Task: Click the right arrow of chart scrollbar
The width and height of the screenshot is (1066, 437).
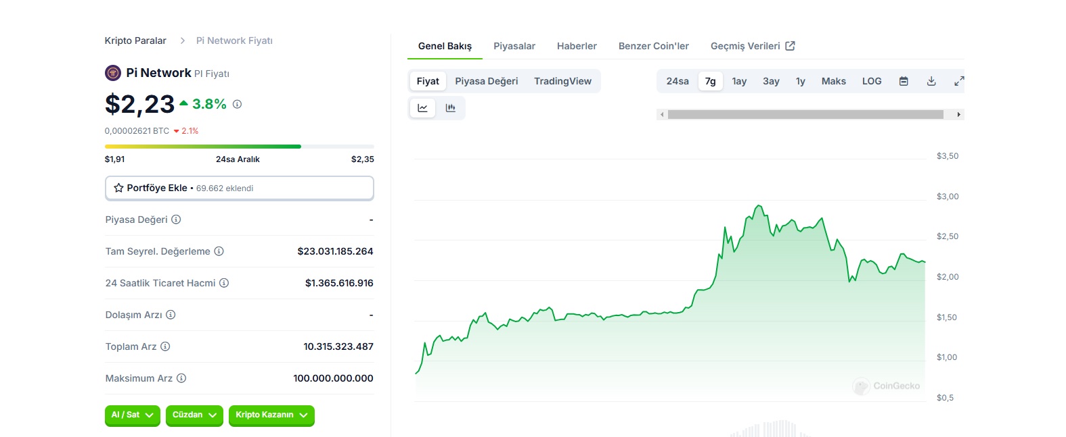Action: (x=959, y=115)
